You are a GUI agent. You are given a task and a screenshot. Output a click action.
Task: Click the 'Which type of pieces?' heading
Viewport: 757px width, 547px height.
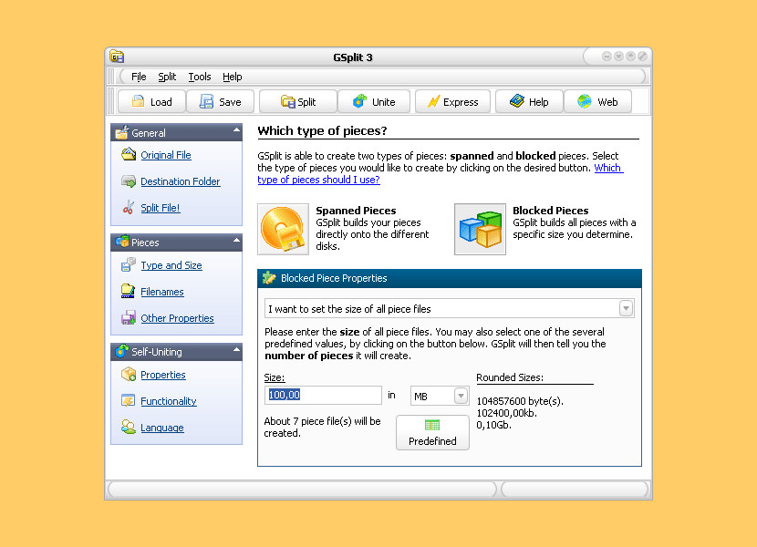(323, 131)
